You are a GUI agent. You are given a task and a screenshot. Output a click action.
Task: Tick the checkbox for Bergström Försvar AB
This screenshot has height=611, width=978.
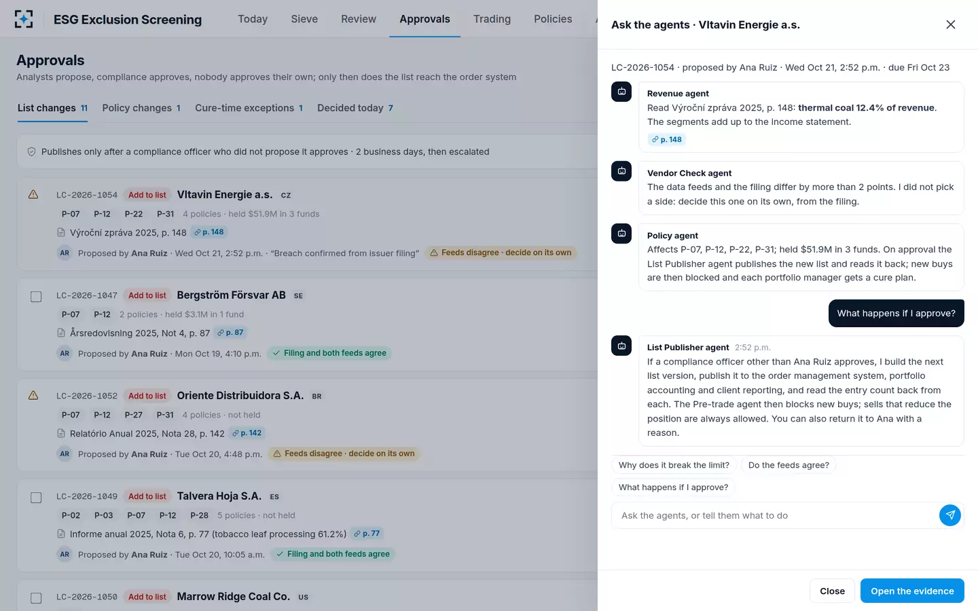[36, 297]
